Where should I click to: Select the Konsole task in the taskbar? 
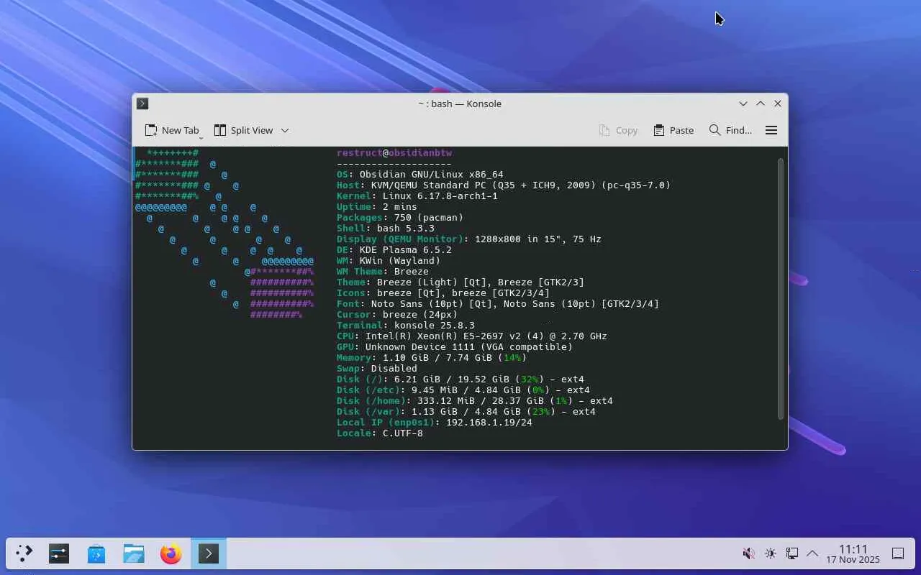(209, 553)
